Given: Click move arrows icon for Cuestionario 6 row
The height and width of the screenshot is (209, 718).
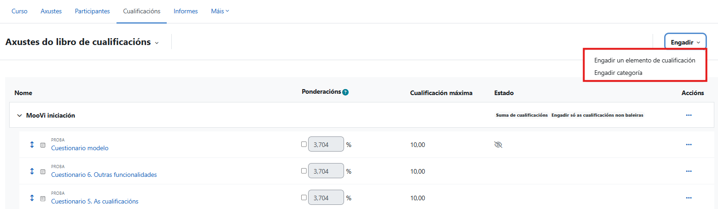Looking at the screenshot, I should point(32,171).
